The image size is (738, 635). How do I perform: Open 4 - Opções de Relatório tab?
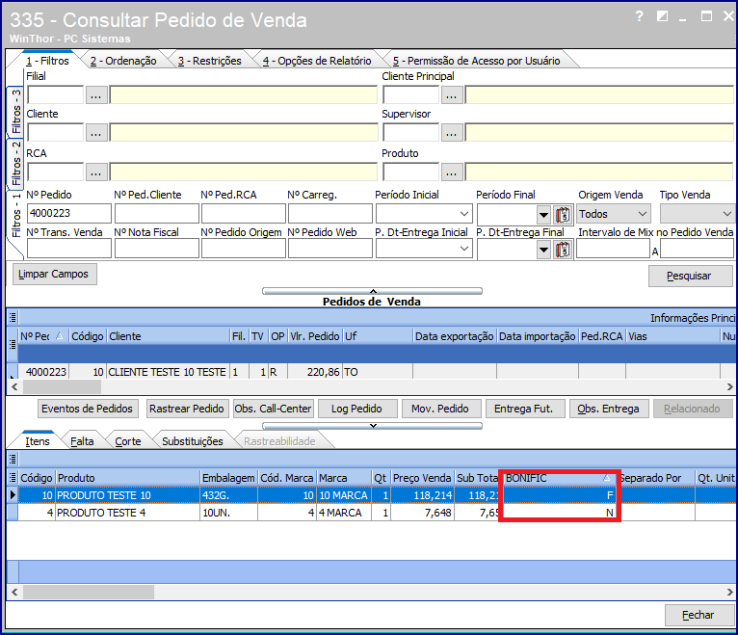point(317,61)
